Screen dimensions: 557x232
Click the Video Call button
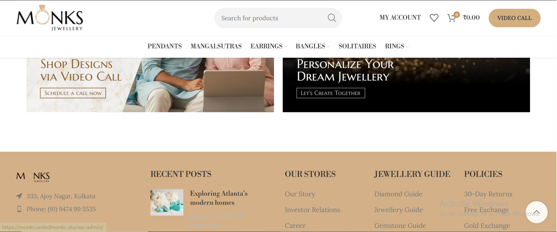coord(514,18)
